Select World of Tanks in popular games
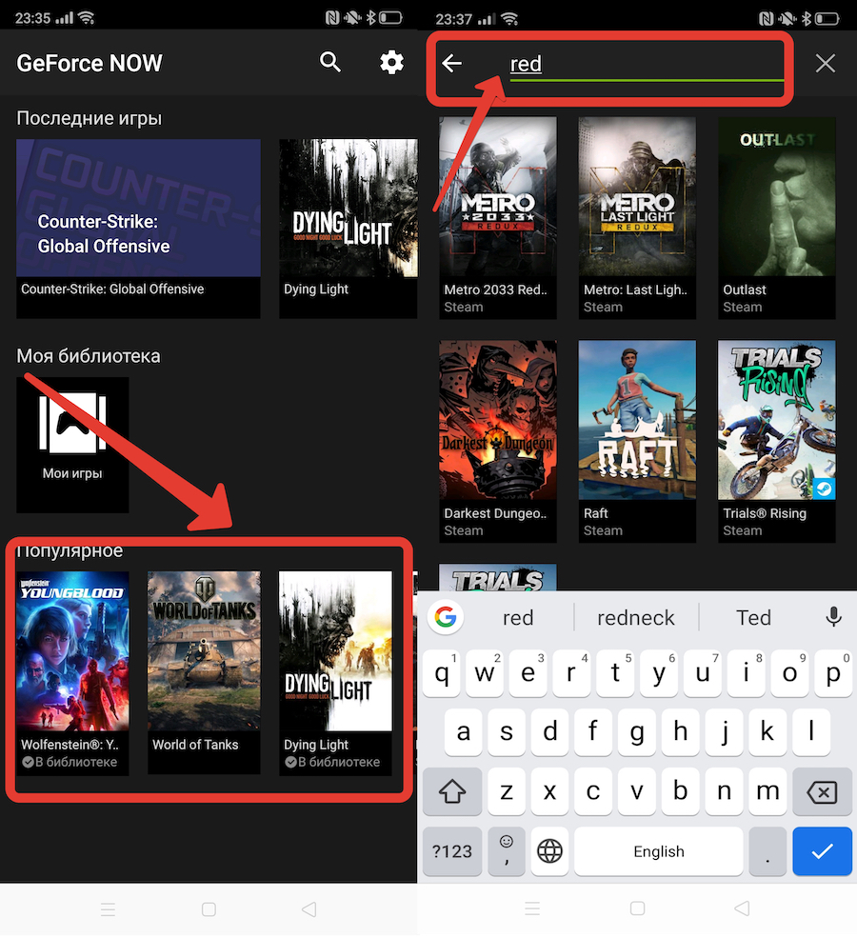857x938 pixels. click(204, 670)
